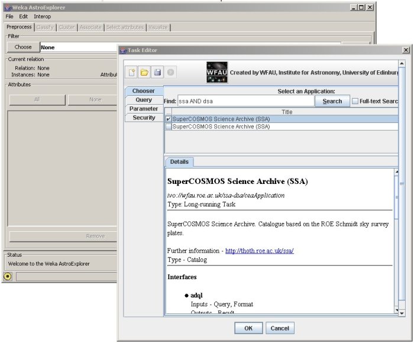Click the Task Editor title bar icon
The image size is (414, 343).
click(x=124, y=51)
